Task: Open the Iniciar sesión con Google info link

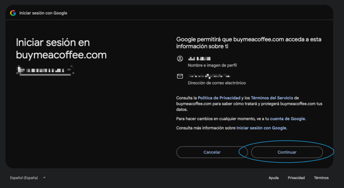Action: (261, 128)
